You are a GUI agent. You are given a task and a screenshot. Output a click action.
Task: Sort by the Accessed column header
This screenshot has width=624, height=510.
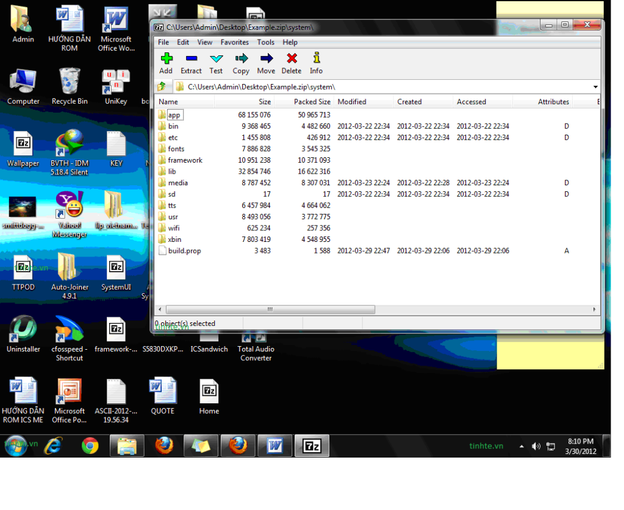pos(483,102)
